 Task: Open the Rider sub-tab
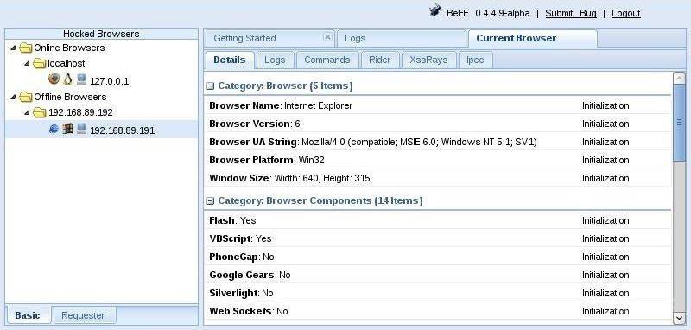[x=379, y=60]
